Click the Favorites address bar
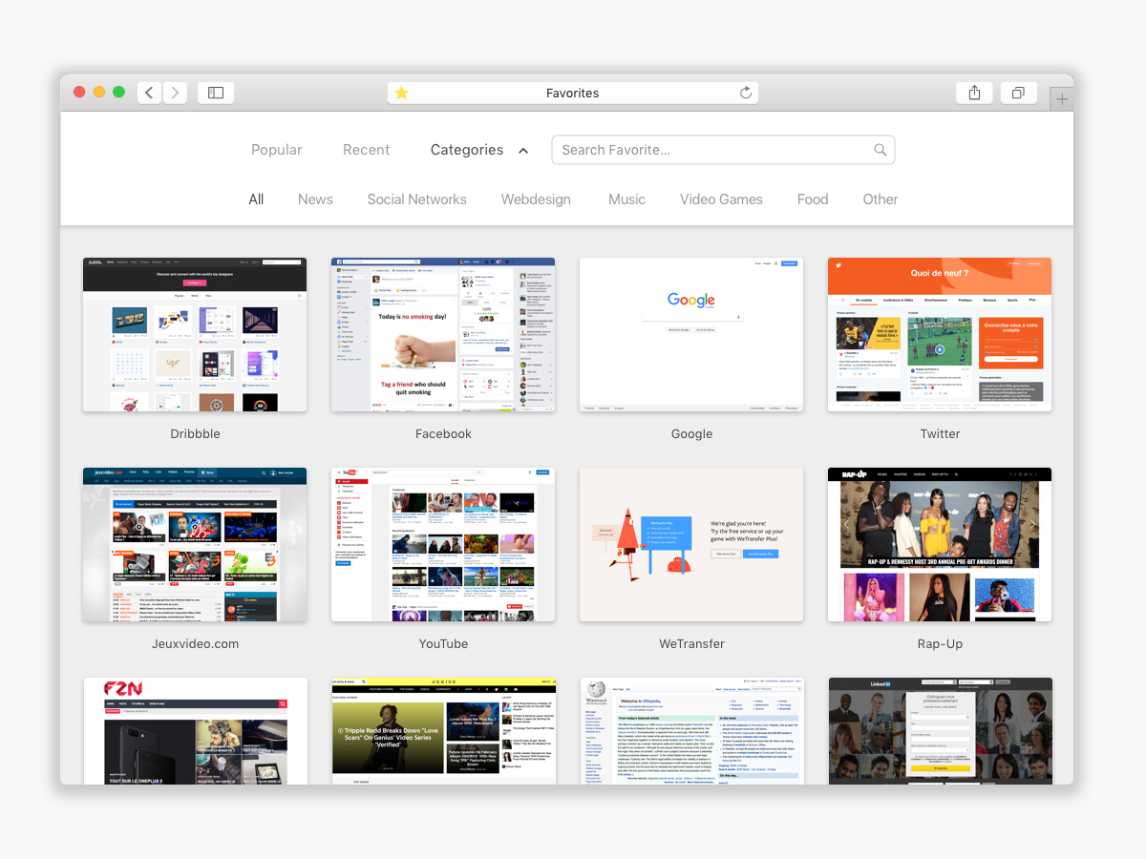 pos(573,93)
